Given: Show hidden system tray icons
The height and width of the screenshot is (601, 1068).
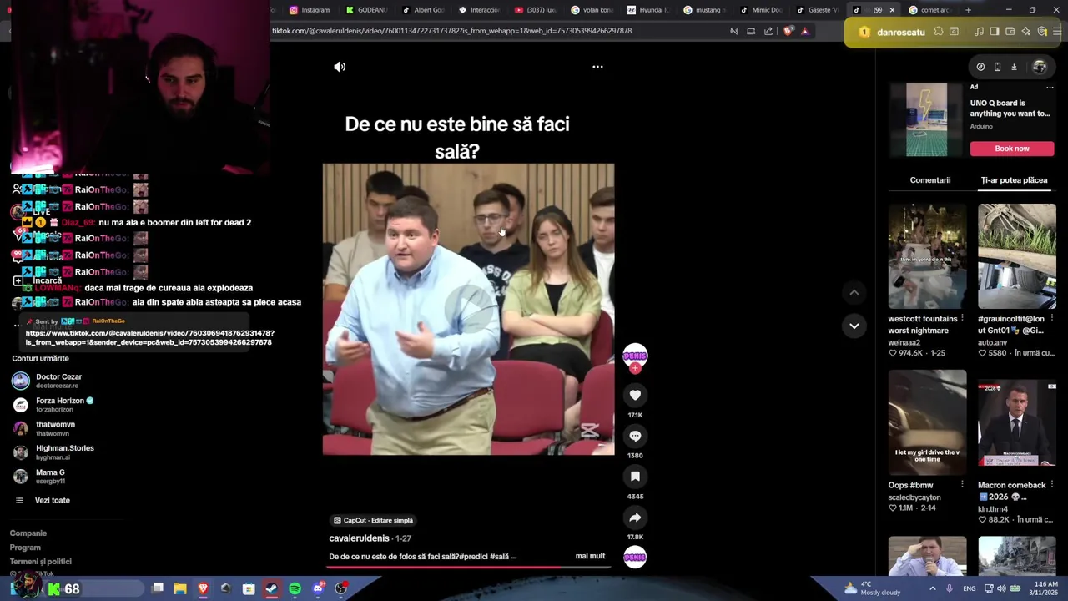Looking at the screenshot, I should (x=931, y=588).
